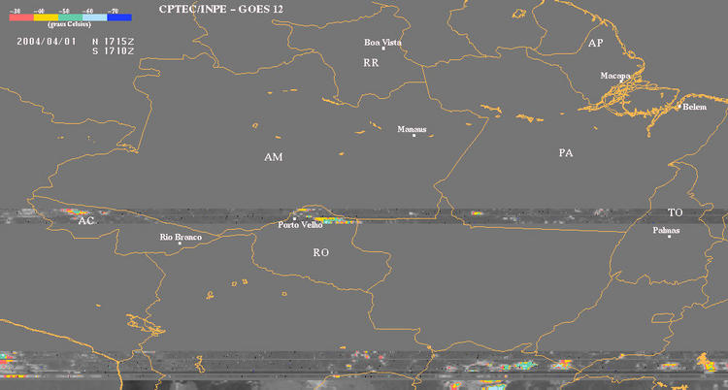Click the 'CPTEC/INPE - GOES 12' title
Image resolution: width=728 pixels, height=390 pixels.
(x=221, y=10)
